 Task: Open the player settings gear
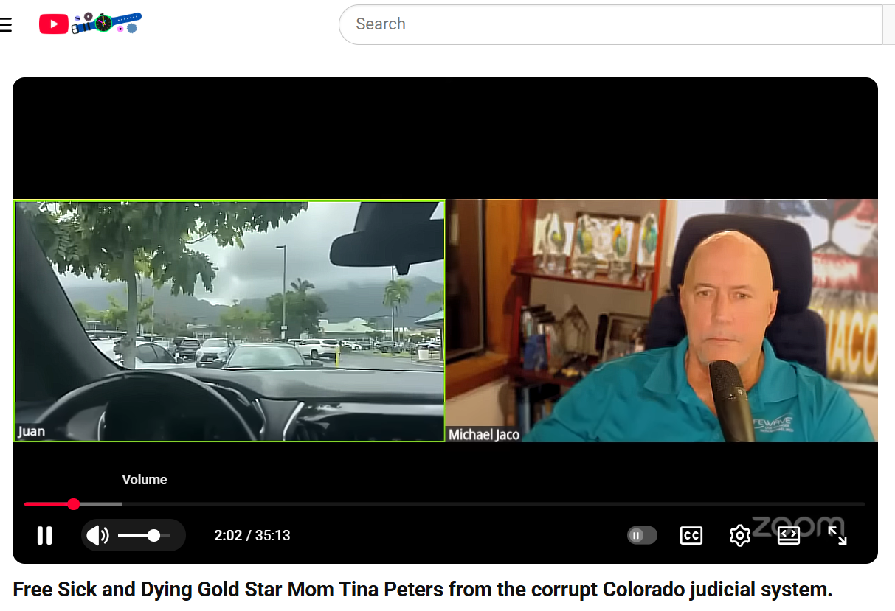coord(739,536)
